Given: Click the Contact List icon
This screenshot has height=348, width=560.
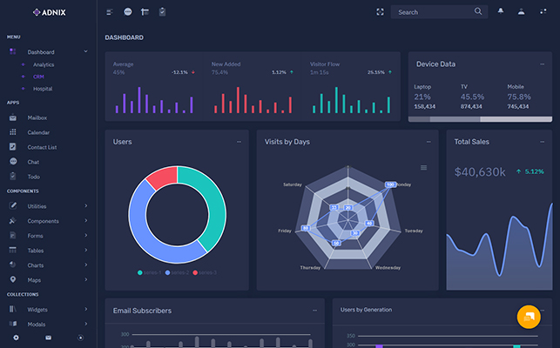Looking at the screenshot, I should pos(13,147).
